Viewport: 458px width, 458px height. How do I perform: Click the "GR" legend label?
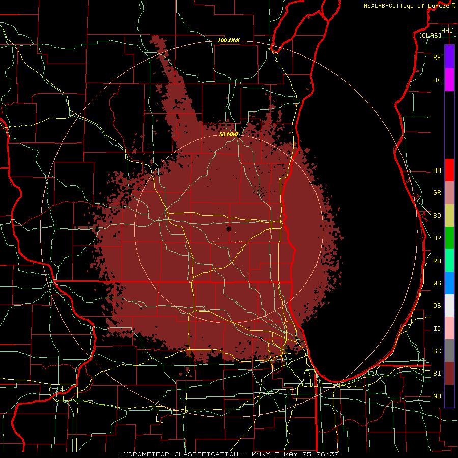pyautogui.click(x=437, y=193)
